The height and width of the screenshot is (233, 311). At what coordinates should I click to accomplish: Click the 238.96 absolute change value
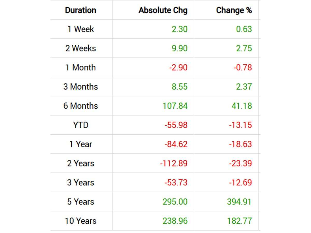coord(175,221)
